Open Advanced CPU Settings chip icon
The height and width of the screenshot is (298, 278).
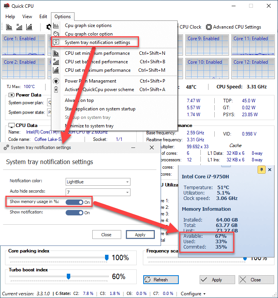[209, 27]
